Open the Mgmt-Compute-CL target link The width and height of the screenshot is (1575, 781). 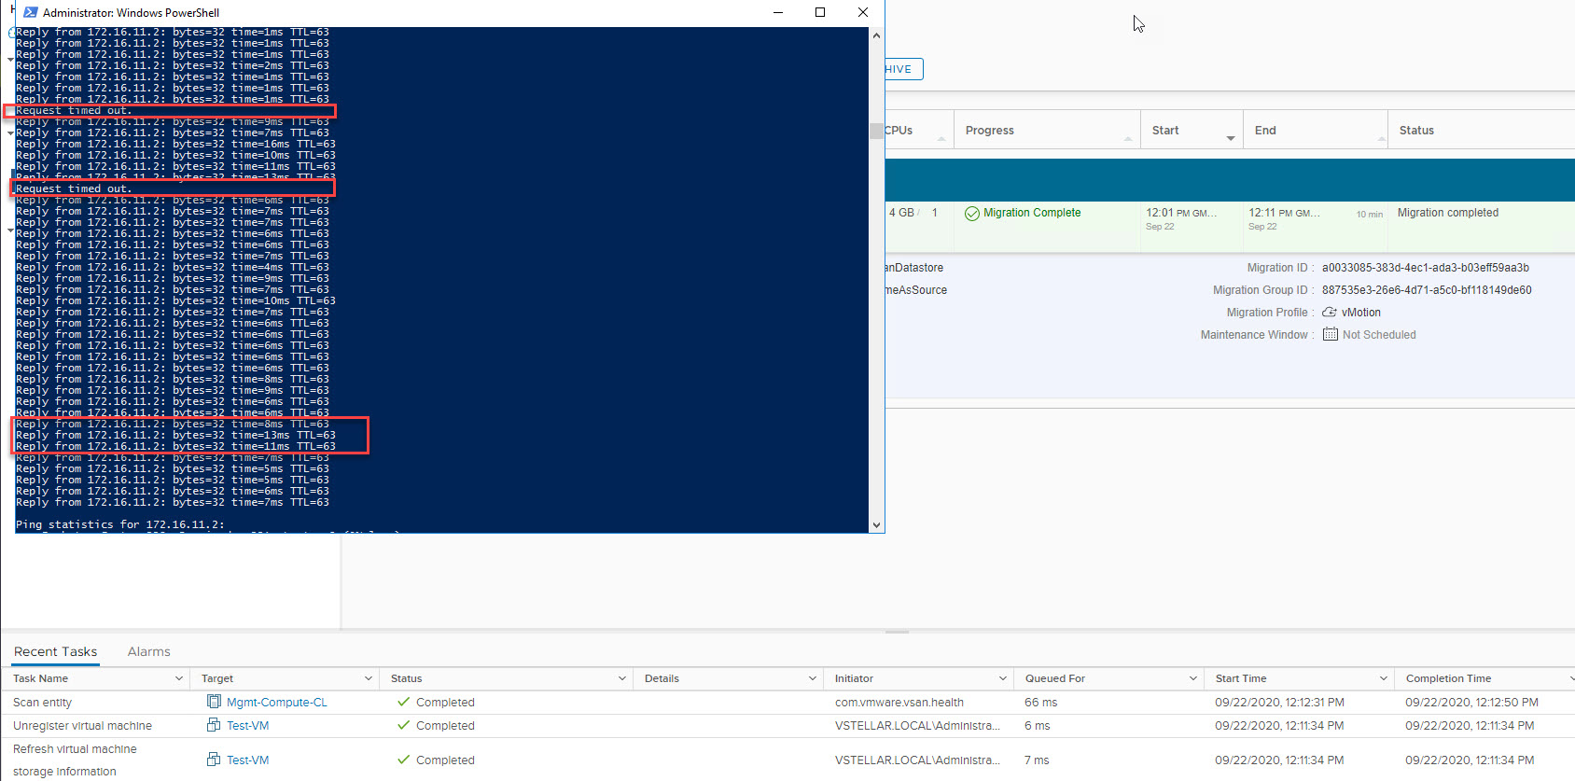(277, 702)
